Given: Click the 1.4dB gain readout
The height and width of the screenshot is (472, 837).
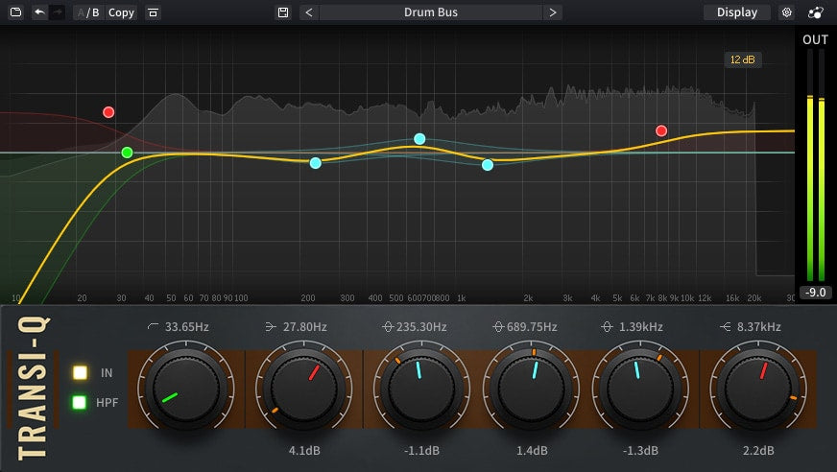Looking at the screenshot, I should click(x=532, y=451).
